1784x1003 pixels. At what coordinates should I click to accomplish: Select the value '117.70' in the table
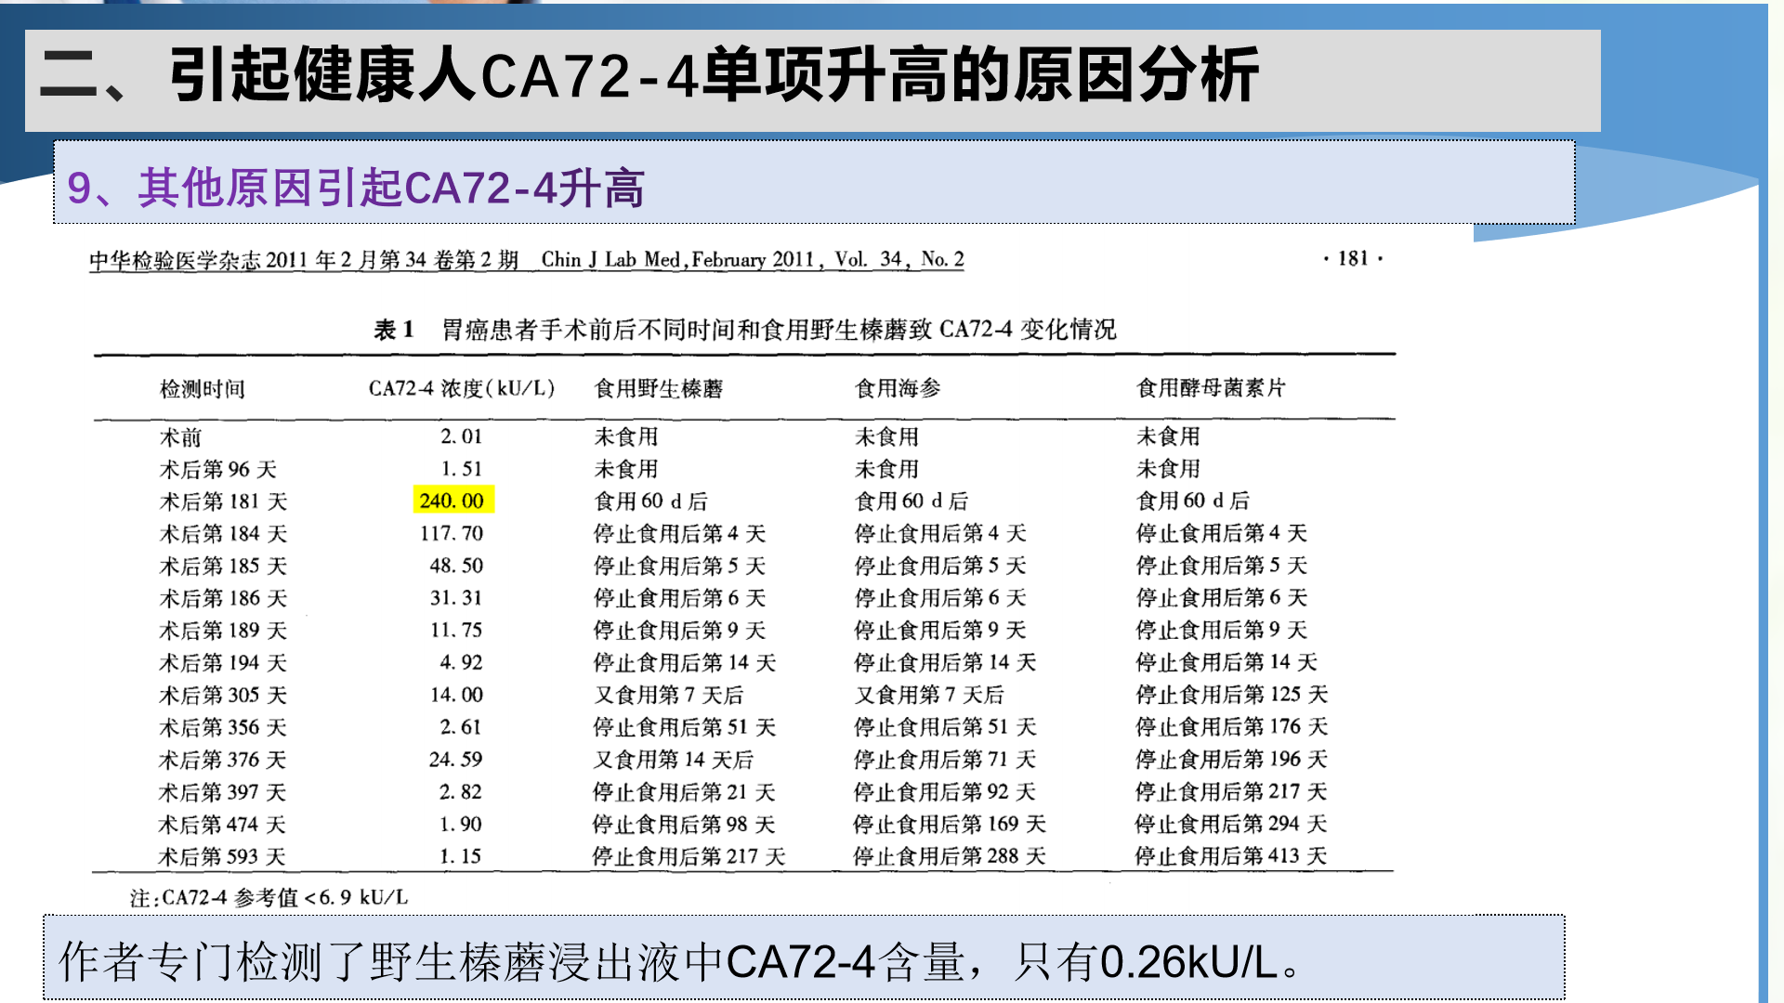[450, 533]
